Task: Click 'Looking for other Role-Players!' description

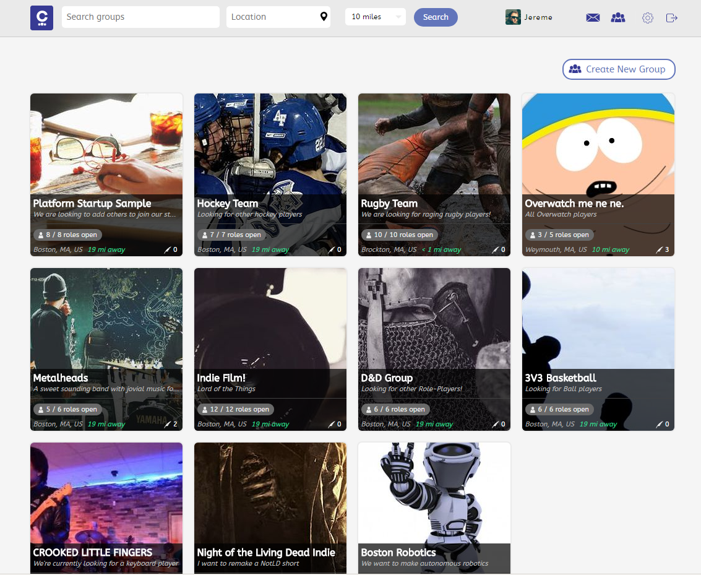Action: pos(411,389)
